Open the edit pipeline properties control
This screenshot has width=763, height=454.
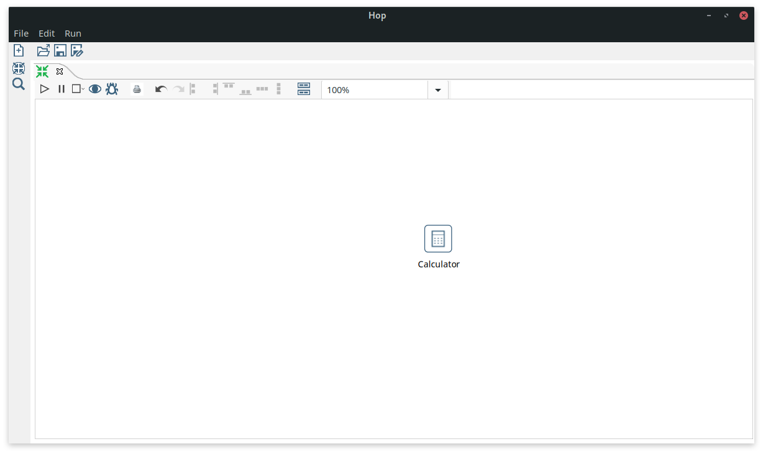tap(303, 89)
